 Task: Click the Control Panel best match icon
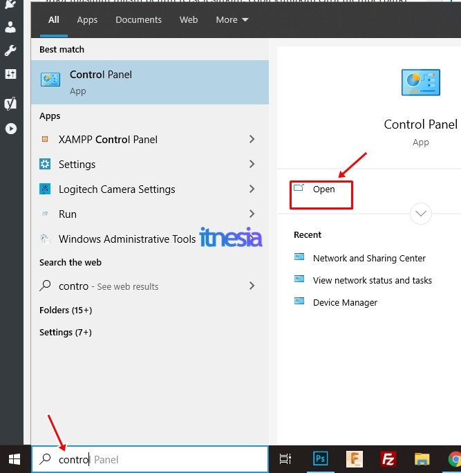click(x=50, y=80)
